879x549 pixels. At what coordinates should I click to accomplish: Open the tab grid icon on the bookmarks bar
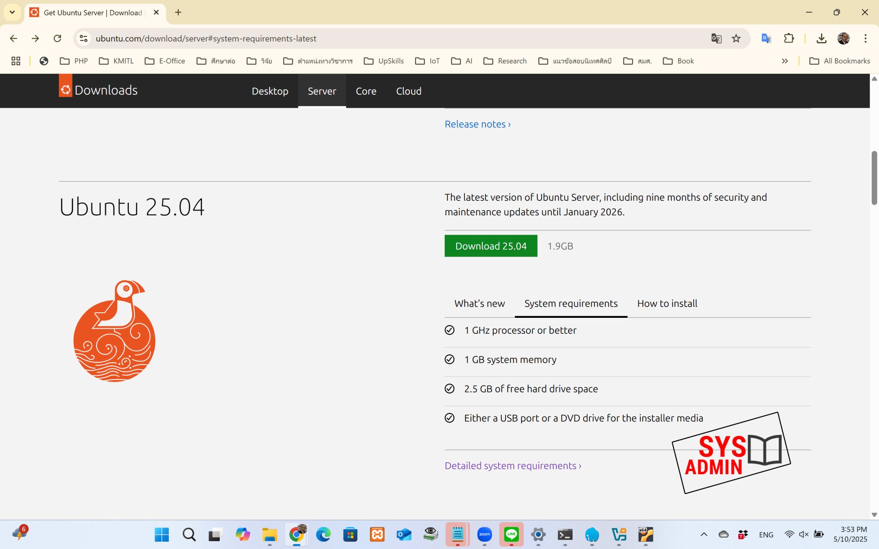coord(15,61)
